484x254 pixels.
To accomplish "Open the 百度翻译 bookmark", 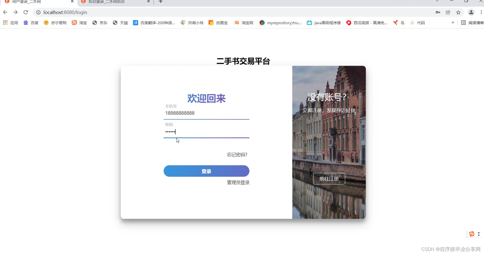I will click(x=154, y=23).
